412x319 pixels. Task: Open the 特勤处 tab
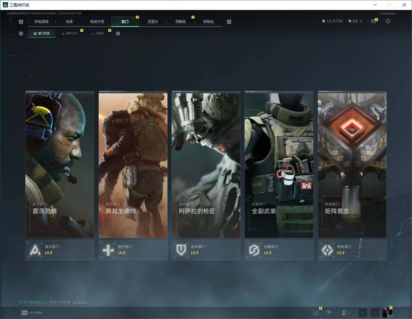(x=181, y=22)
